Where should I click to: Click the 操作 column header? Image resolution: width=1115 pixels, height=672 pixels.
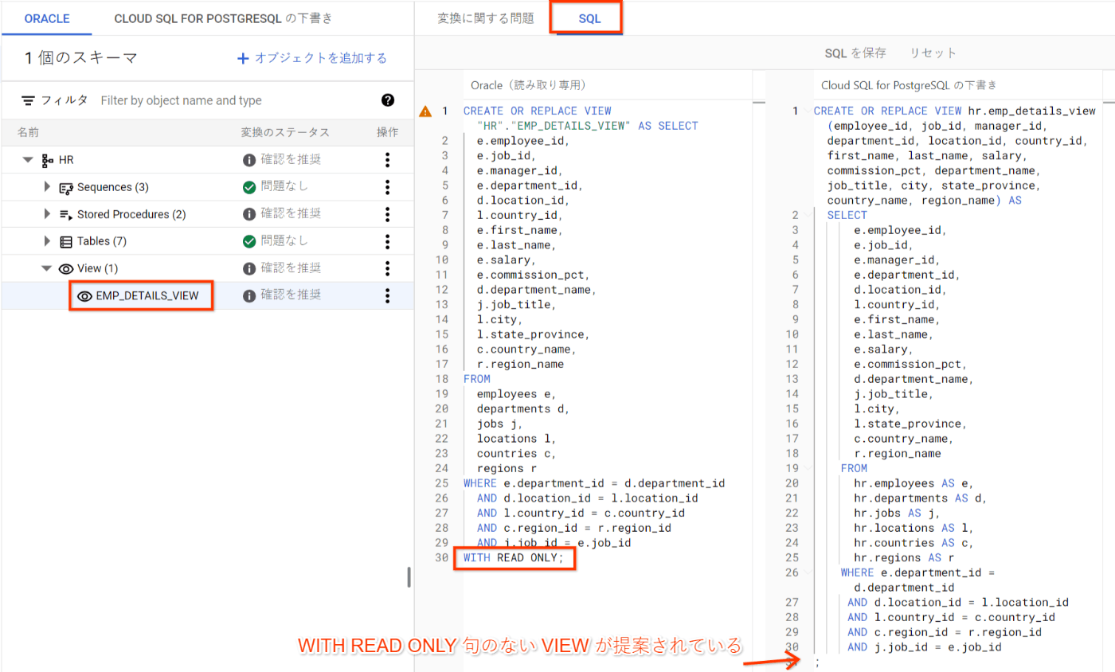(387, 131)
